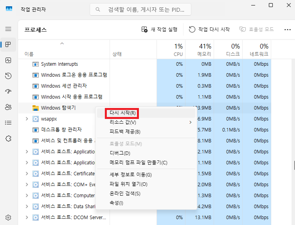Expand 서비스 호스트: Certificate group
295x225 pixels.
pos(27,173)
